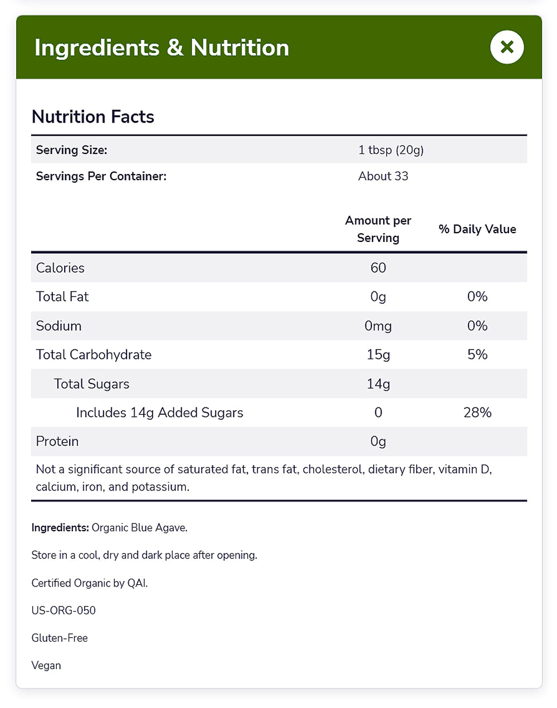The width and height of the screenshot is (557, 708).
Task: Click the Amount per Serving column header
Action: (378, 229)
